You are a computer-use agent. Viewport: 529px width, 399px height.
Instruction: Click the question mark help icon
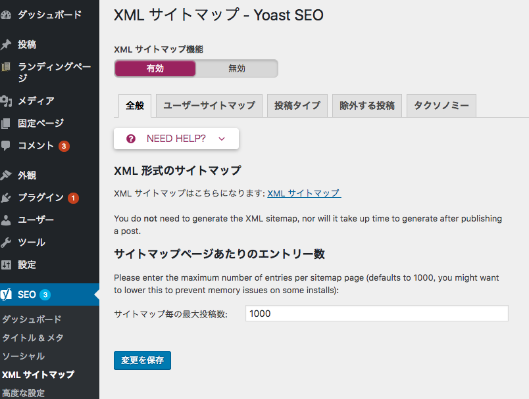coord(131,139)
